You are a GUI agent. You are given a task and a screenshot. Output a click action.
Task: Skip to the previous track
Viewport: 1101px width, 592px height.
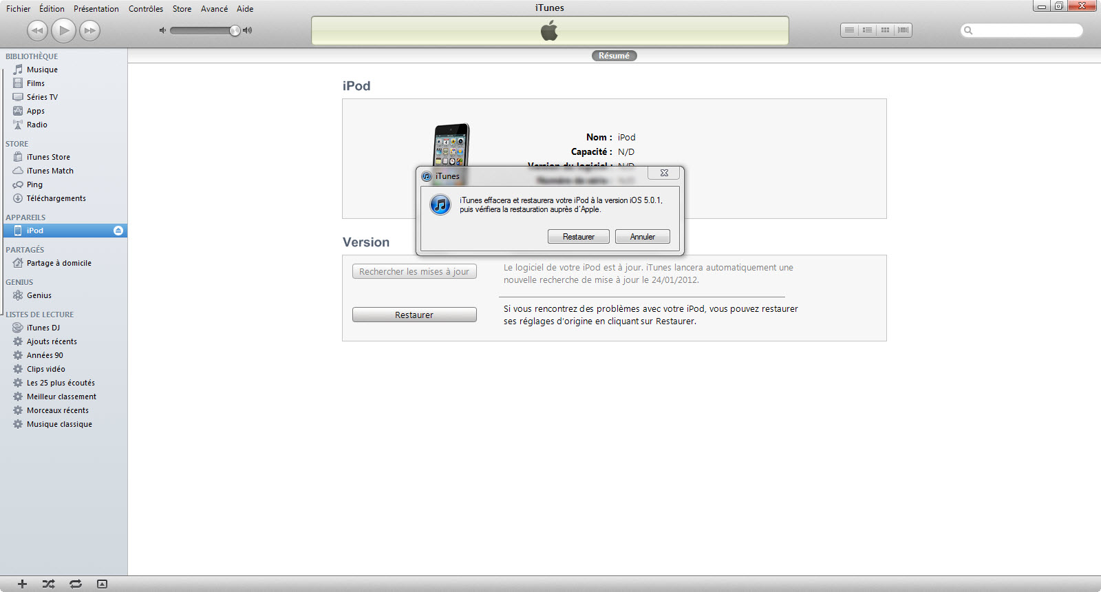[37, 30]
